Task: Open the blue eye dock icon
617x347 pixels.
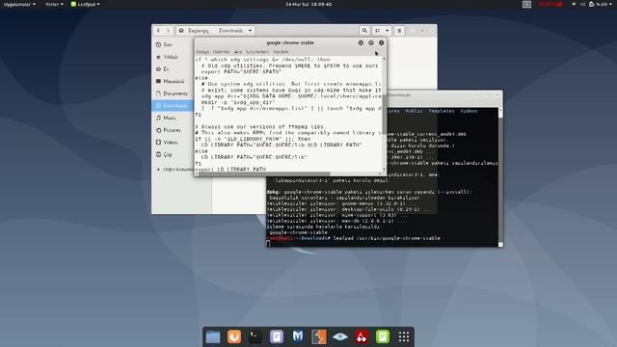Action: pos(340,336)
